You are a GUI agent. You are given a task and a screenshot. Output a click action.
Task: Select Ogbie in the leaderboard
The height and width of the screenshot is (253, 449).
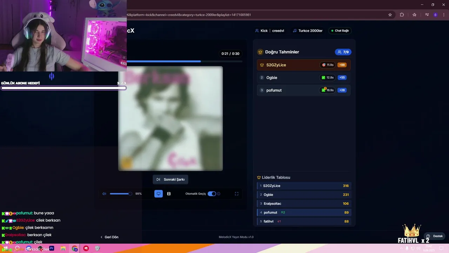304,195
